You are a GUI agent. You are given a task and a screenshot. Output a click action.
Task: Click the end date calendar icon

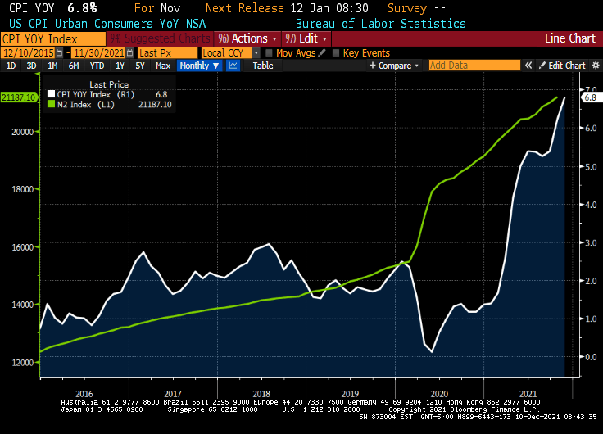131,52
